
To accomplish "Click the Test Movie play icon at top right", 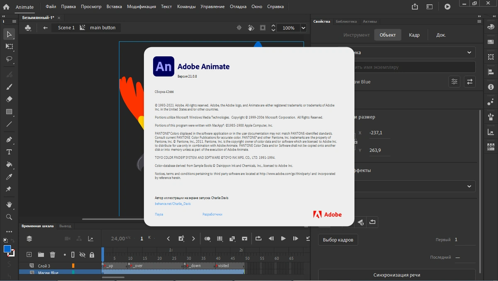I will 447,7.
